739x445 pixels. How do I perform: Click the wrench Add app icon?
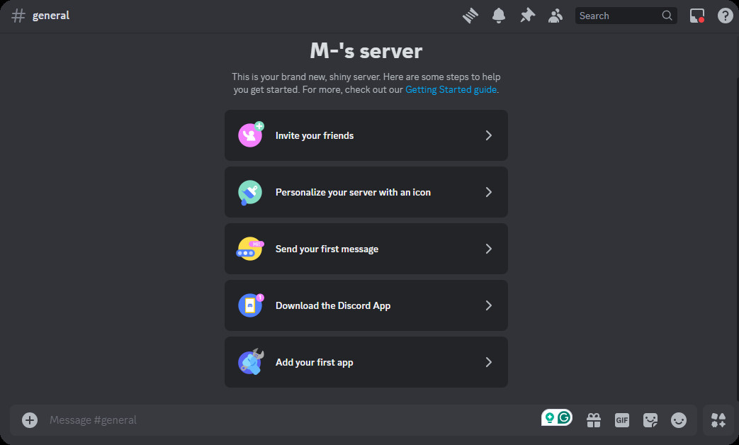tap(251, 362)
